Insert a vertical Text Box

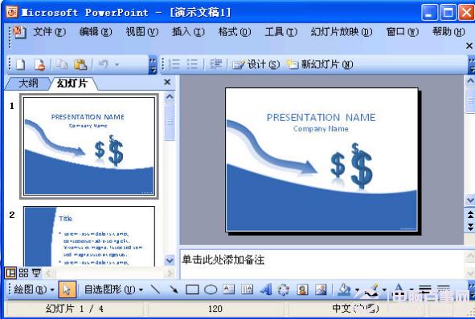tap(248, 289)
